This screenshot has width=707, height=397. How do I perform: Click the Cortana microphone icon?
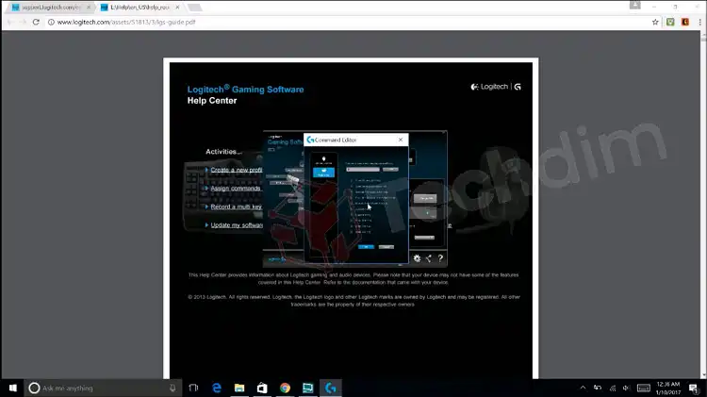coord(173,388)
